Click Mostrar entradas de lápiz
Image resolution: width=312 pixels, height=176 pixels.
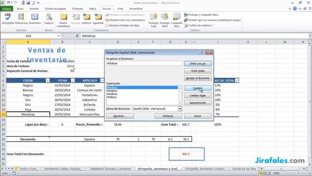(122, 25)
